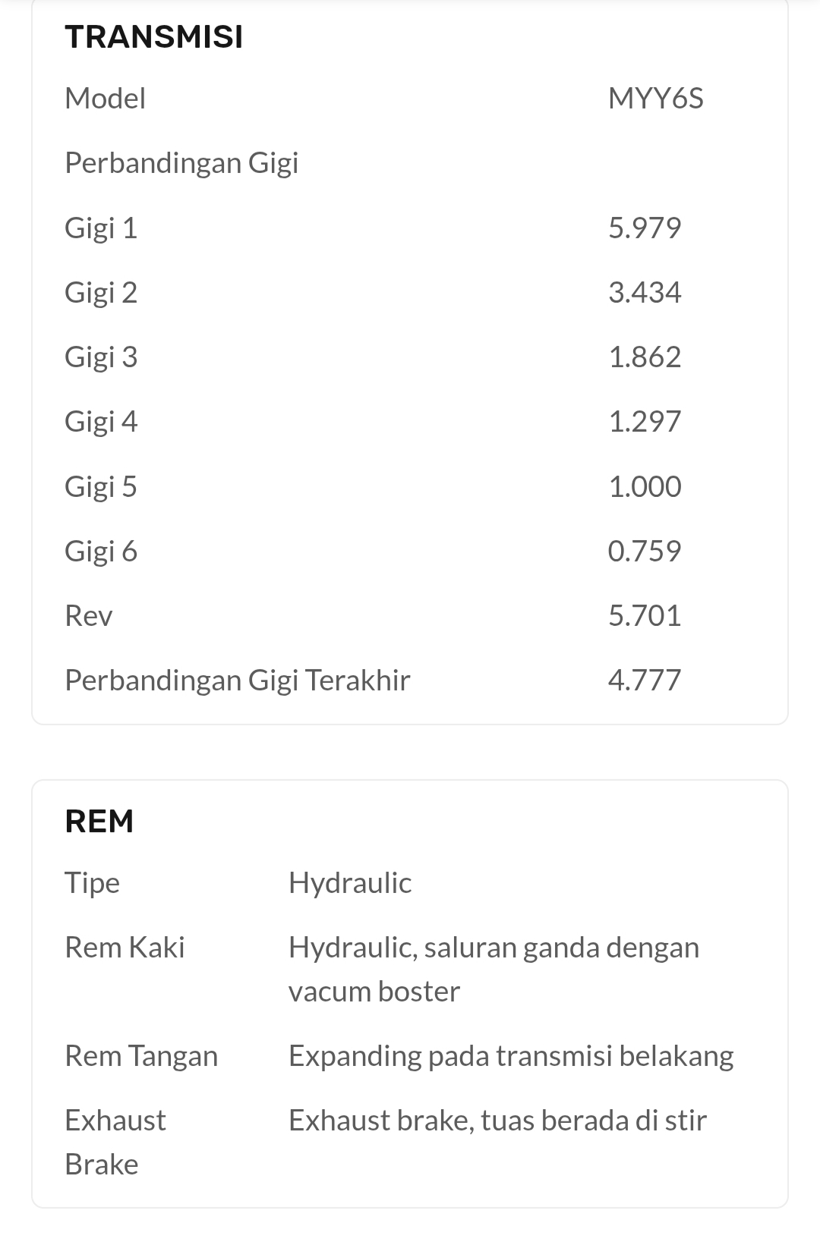The image size is (820, 1242).
Task: Select the MYY6S model value
Action: [655, 99]
